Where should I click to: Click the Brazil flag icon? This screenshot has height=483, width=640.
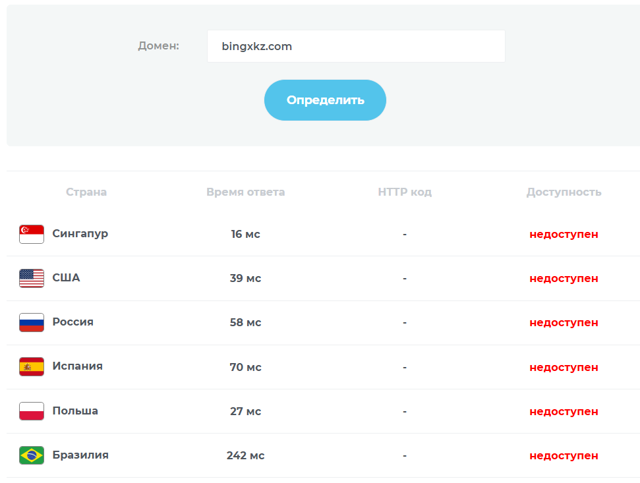point(32,455)
